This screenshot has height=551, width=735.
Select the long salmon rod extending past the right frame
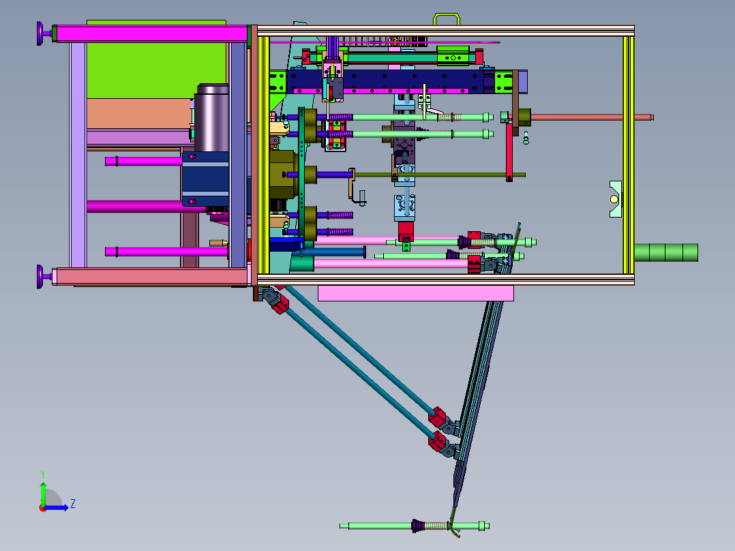[592, 117]
